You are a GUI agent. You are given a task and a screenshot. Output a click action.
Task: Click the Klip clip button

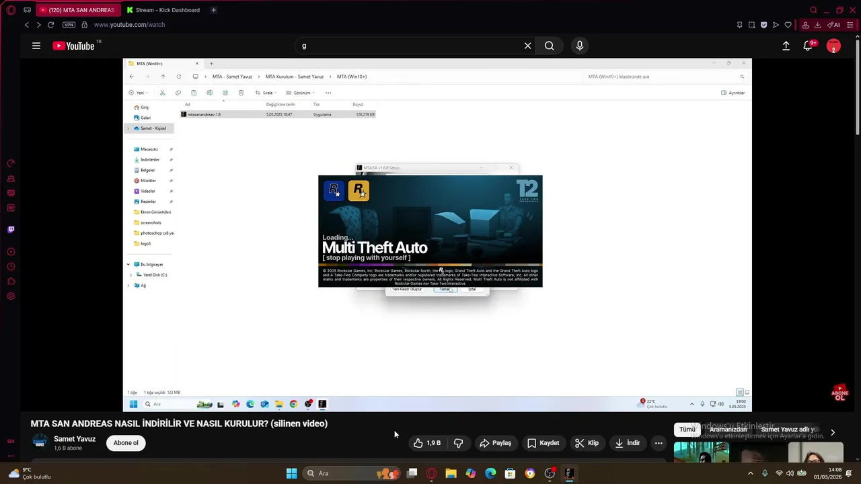coord(587,443)
